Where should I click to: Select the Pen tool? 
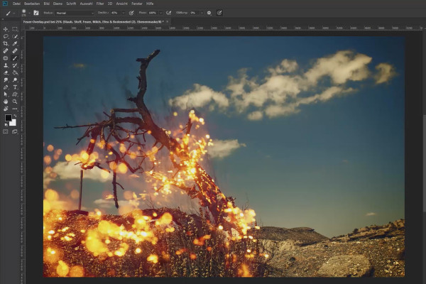click(x=6, y=87)
